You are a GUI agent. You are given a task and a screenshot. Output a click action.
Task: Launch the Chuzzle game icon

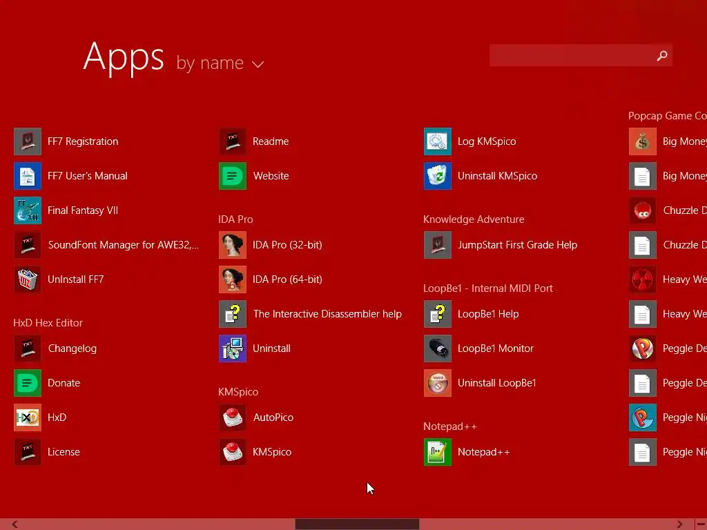pos(643,210)
